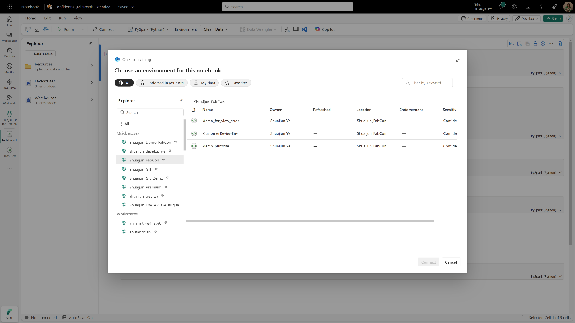Click the feedback icon in top bar
This screenshot has height=323, width=575.
coord(554,7)
